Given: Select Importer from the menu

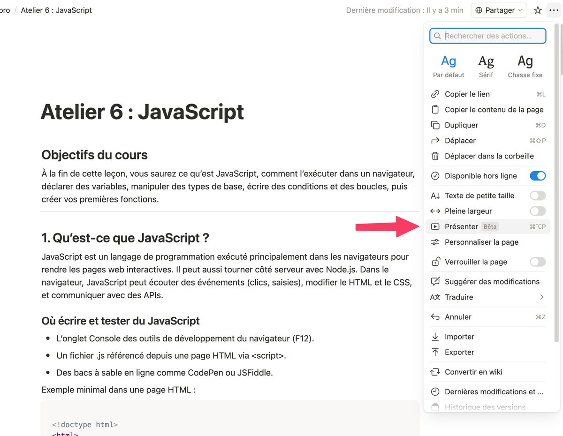Looking at the screenshot, I should pyautogui.click(x=488, y=337).
